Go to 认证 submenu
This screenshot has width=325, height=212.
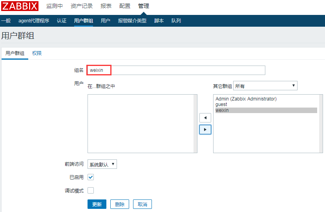62,21
